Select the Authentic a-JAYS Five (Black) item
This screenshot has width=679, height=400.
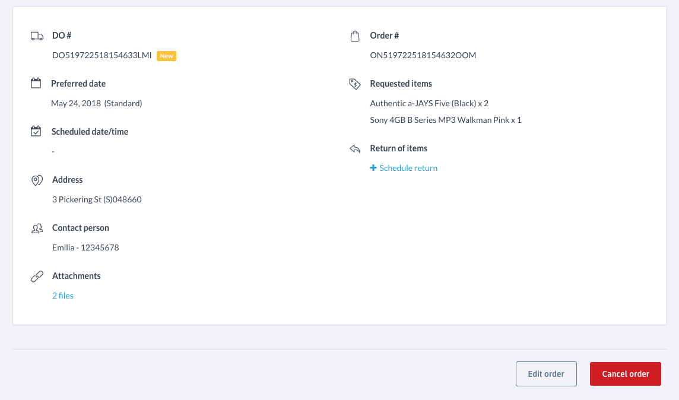click(429, 103)
